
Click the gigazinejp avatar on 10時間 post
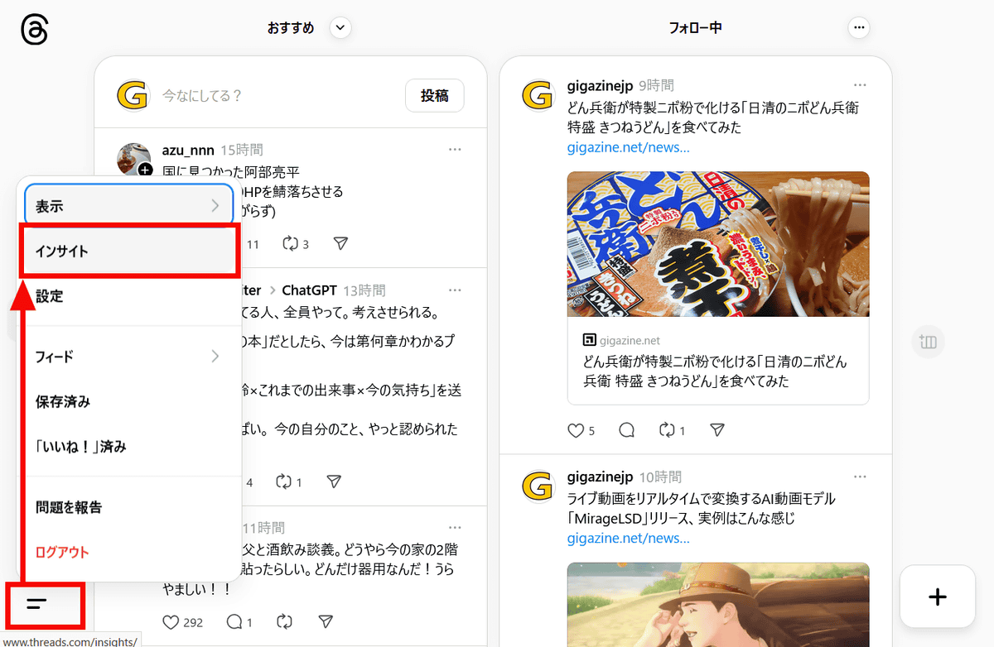click(537, 486)
